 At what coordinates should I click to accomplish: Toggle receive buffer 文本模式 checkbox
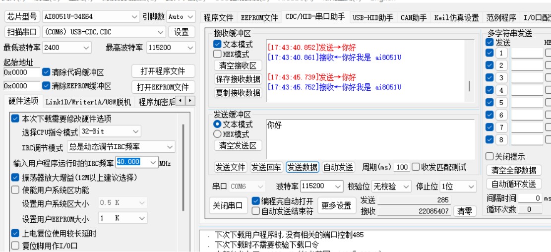[x=217, y=44]
